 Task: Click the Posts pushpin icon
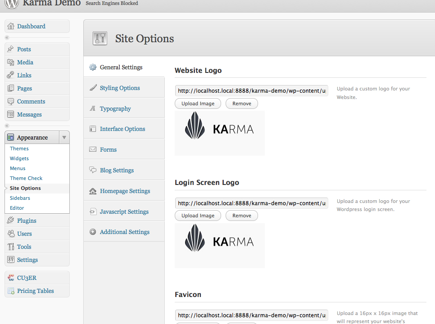pos(11,49)
